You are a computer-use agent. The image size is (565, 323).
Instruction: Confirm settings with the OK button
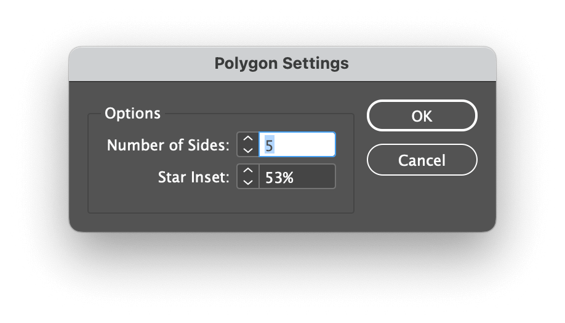422,116
